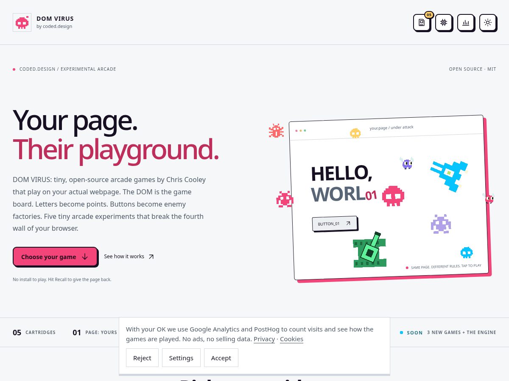Viewport: 509px width, 381px height.
Task: Open the See how it works link
Action: pyautogui.click(x=129, y=257)
